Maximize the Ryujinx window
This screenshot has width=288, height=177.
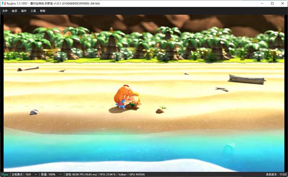pos(272,3)
